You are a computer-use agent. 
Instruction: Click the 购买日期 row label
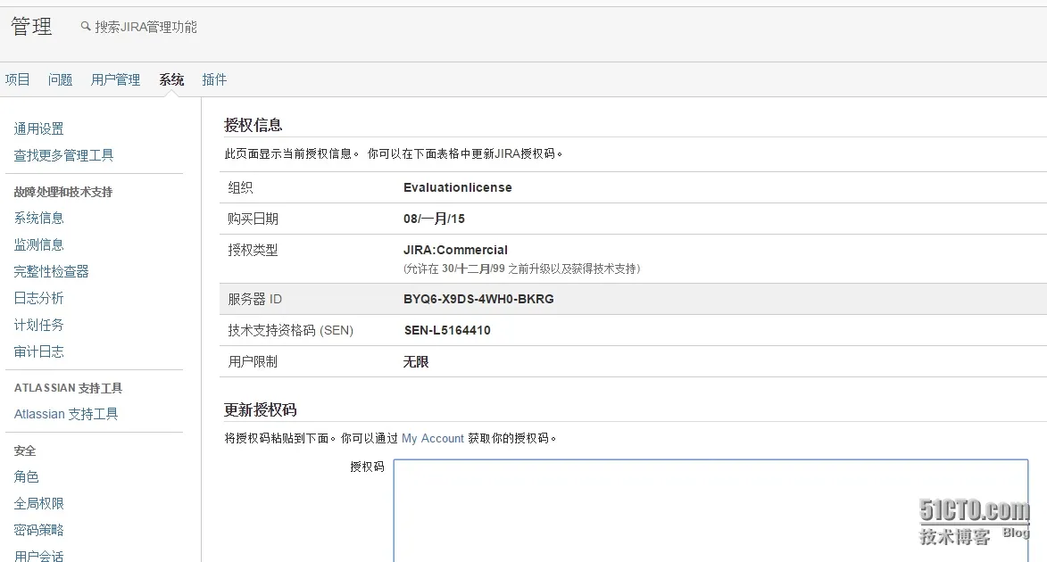253,219
